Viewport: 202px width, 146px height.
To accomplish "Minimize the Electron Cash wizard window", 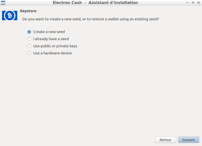I will (x=187, y=3).
